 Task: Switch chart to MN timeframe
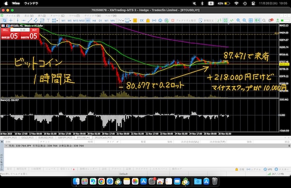click(x=113, y=20)
